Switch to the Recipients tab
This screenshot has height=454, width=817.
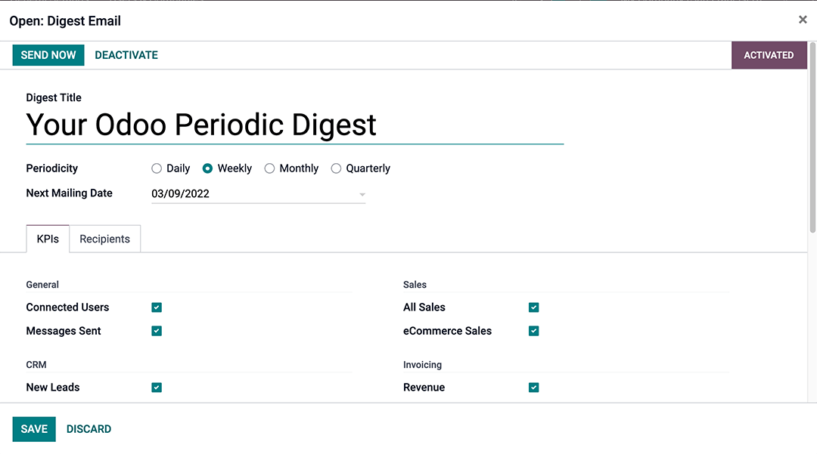(104, 239)
